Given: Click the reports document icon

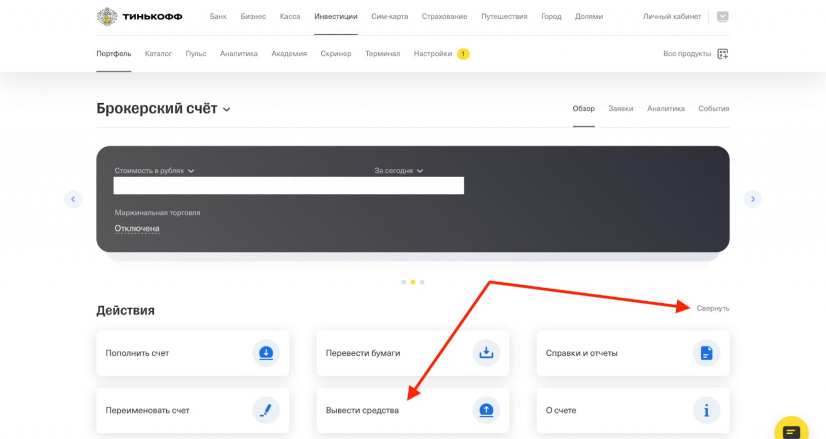Looking at the screenshot, I should point(706,353).
